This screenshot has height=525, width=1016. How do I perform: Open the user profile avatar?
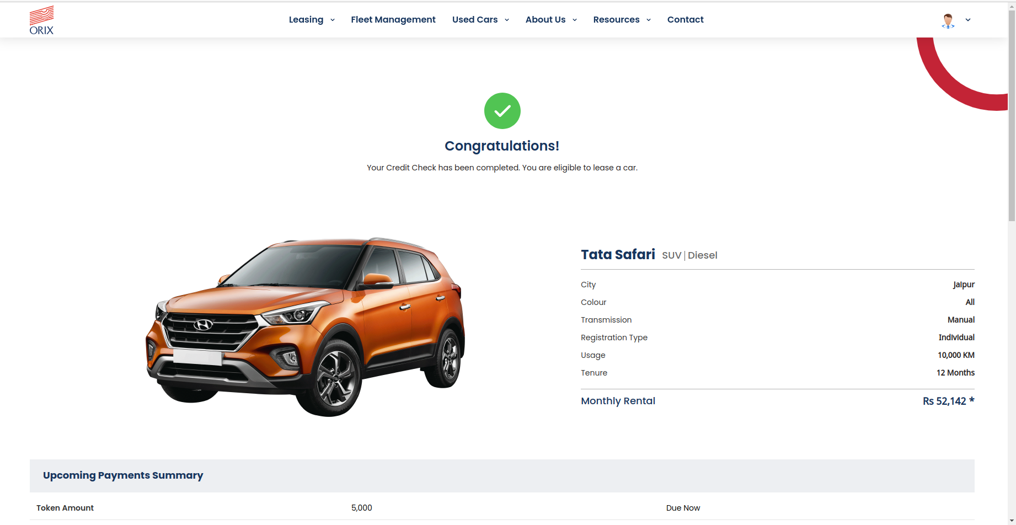click(948, 20)
